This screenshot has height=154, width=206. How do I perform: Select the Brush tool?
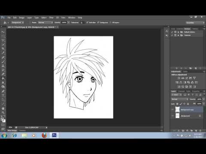pyautogui.click(x=3, y=62)
